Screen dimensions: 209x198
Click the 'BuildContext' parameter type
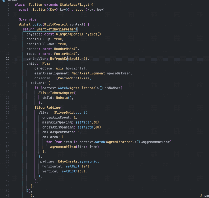point(56,24)
